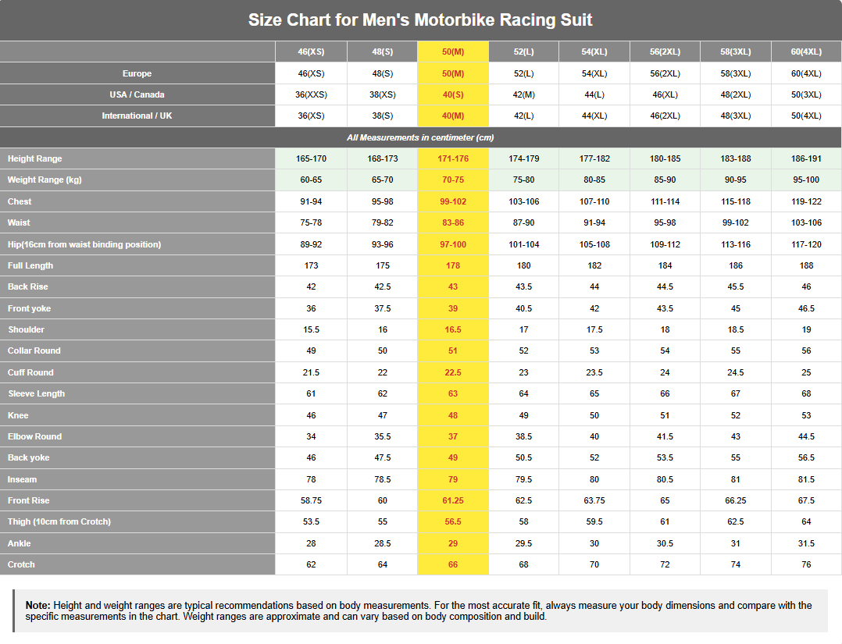
Task: Click the 46(XS) size column header
Action: (x=311, y=52)
